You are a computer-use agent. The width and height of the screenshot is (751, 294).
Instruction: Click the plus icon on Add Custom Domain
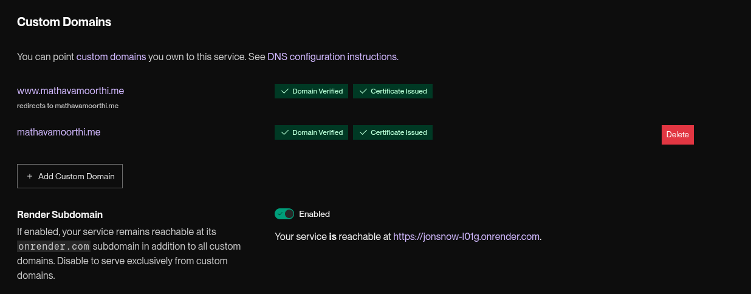click(x=30, y=176)
